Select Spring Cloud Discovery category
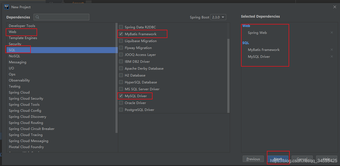Screen dimensions: 340x166 click(x=61, y=116)
